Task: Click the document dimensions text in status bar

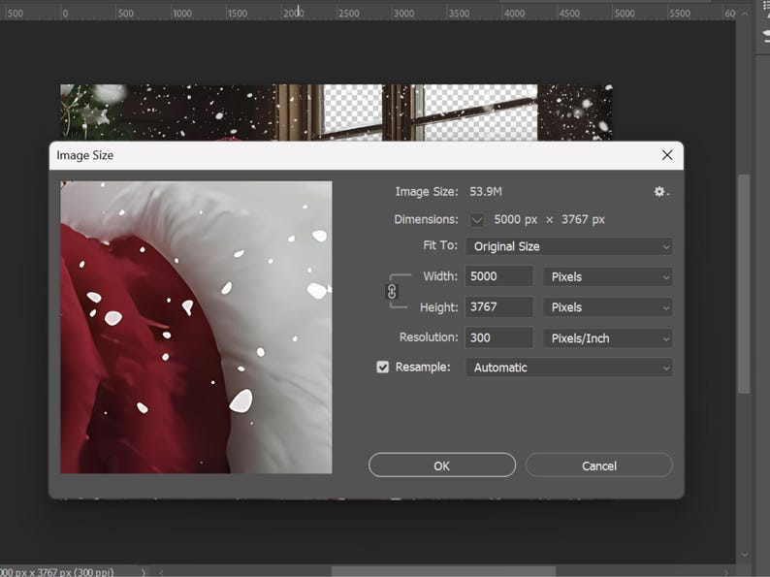Action: coord(57,572)
